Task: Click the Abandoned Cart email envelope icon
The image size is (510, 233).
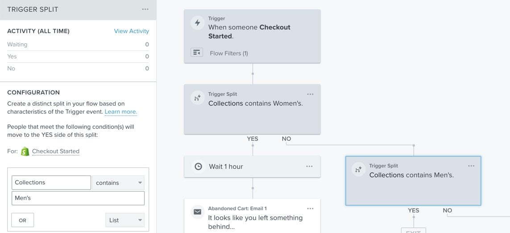Action: tap(197, 212)
